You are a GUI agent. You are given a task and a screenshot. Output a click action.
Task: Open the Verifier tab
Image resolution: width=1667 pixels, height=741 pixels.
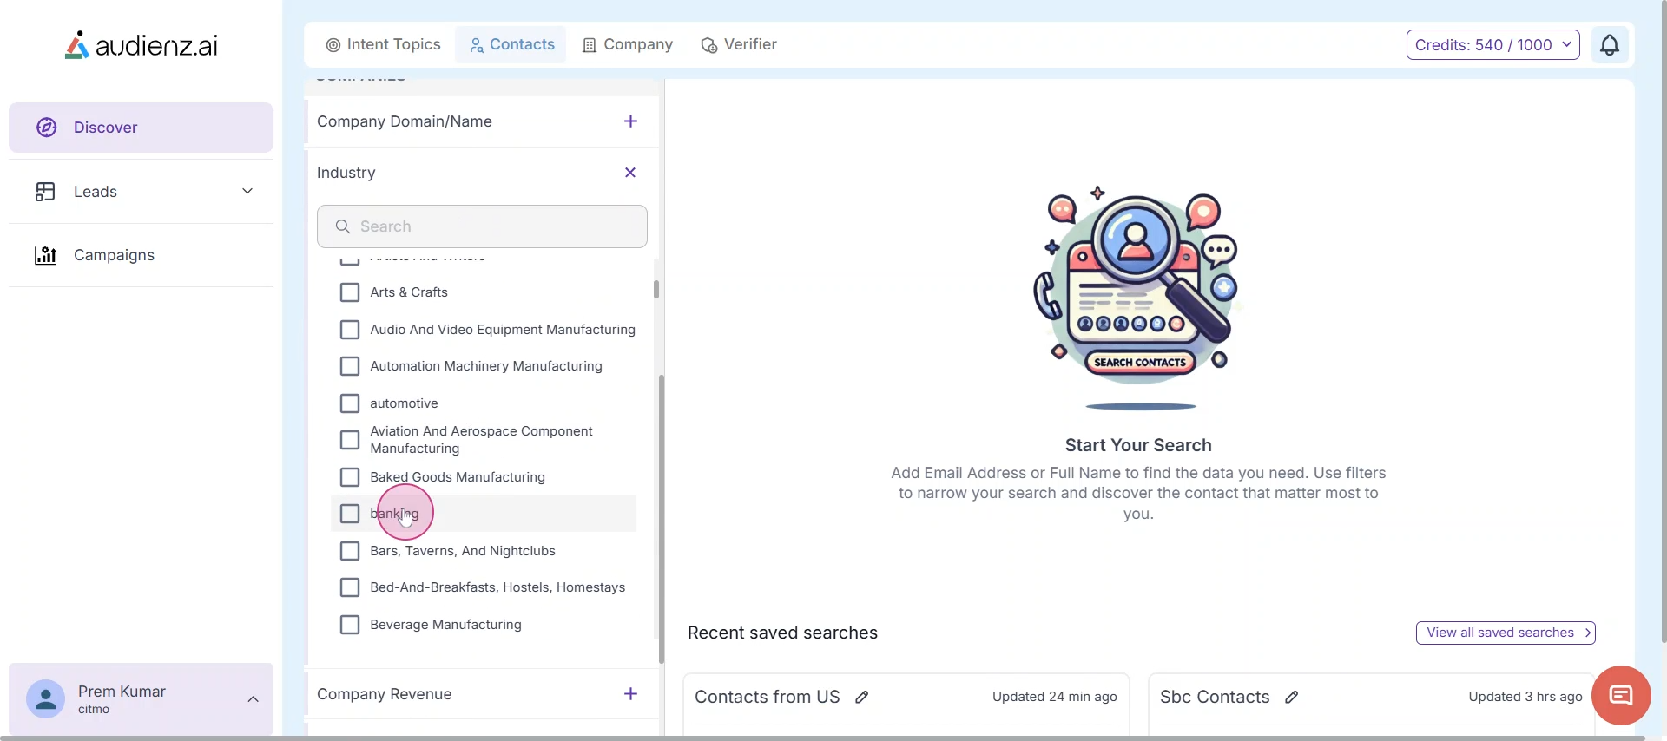(x=739, y=45)
